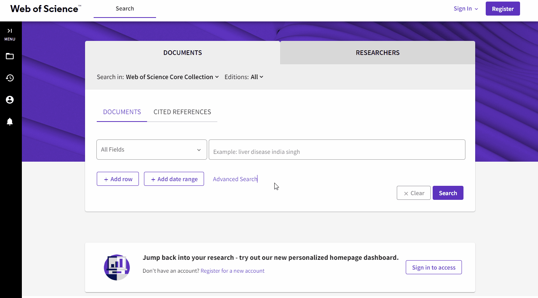The height and width of the screenshot is (298, 538).
Task: Select the Search tab in top navigation
Action: 125,9
